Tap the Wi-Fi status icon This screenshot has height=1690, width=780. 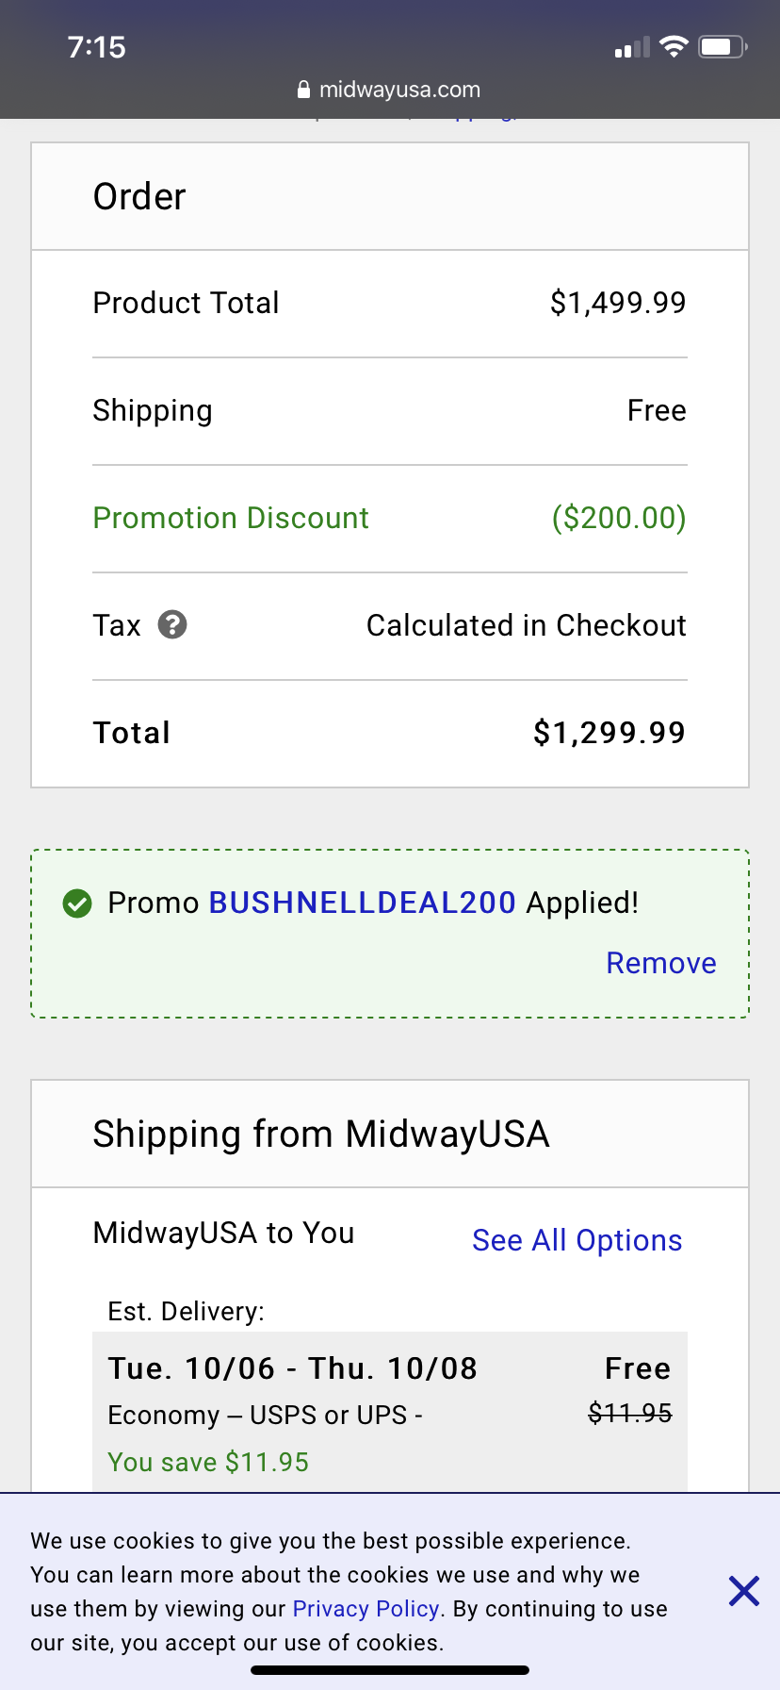pyautogui.click(x=674, y=46)
